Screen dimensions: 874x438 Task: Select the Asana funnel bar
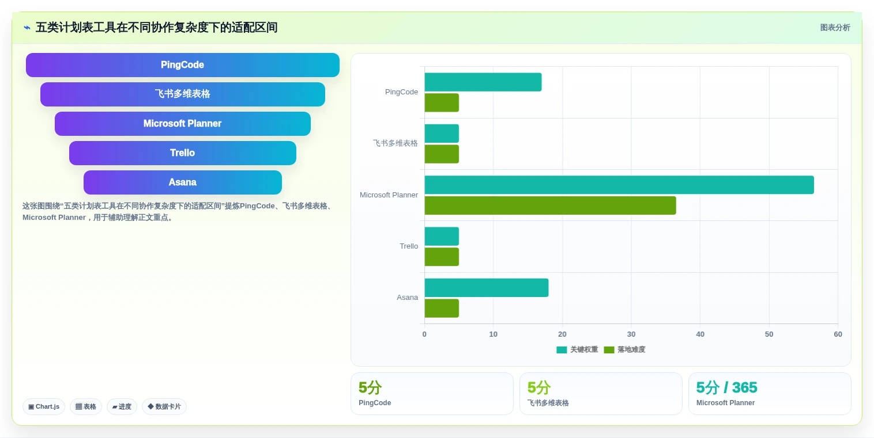(183, 182)
